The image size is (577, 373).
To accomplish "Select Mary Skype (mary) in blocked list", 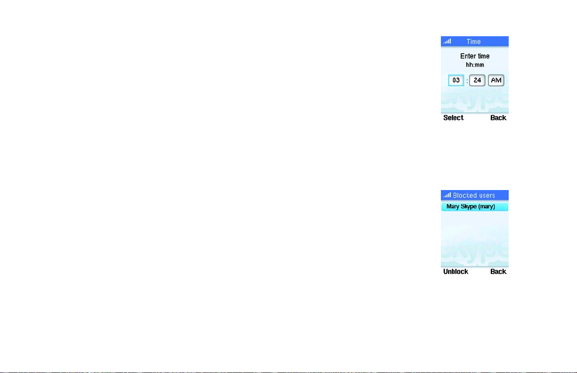I will (475, 206).
